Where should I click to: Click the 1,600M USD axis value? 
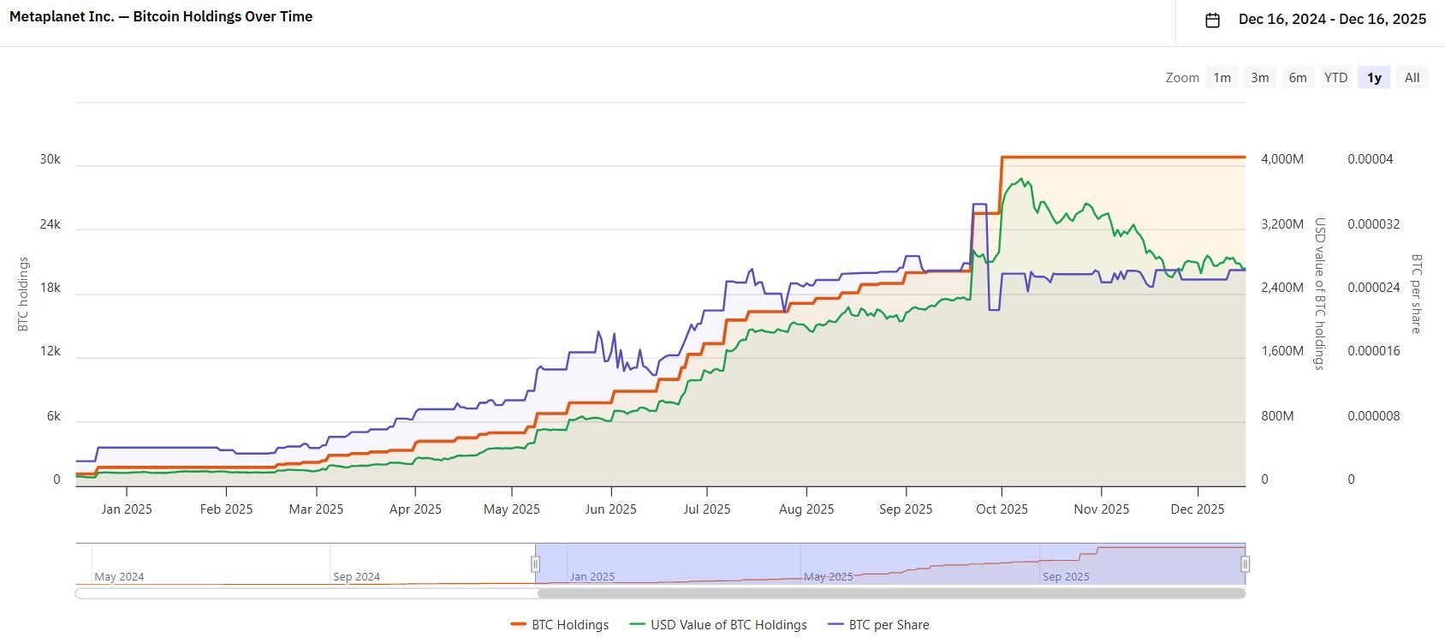click(1282, 351)
